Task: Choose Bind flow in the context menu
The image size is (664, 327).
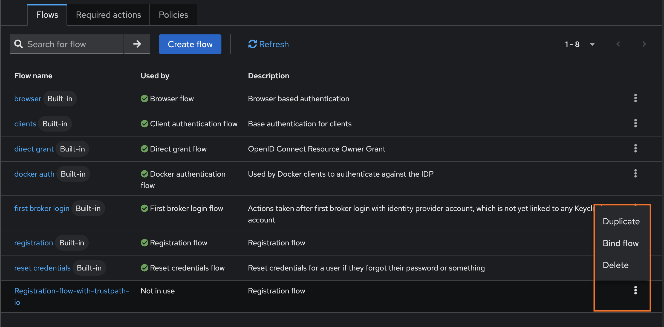Action: [621, 243]
